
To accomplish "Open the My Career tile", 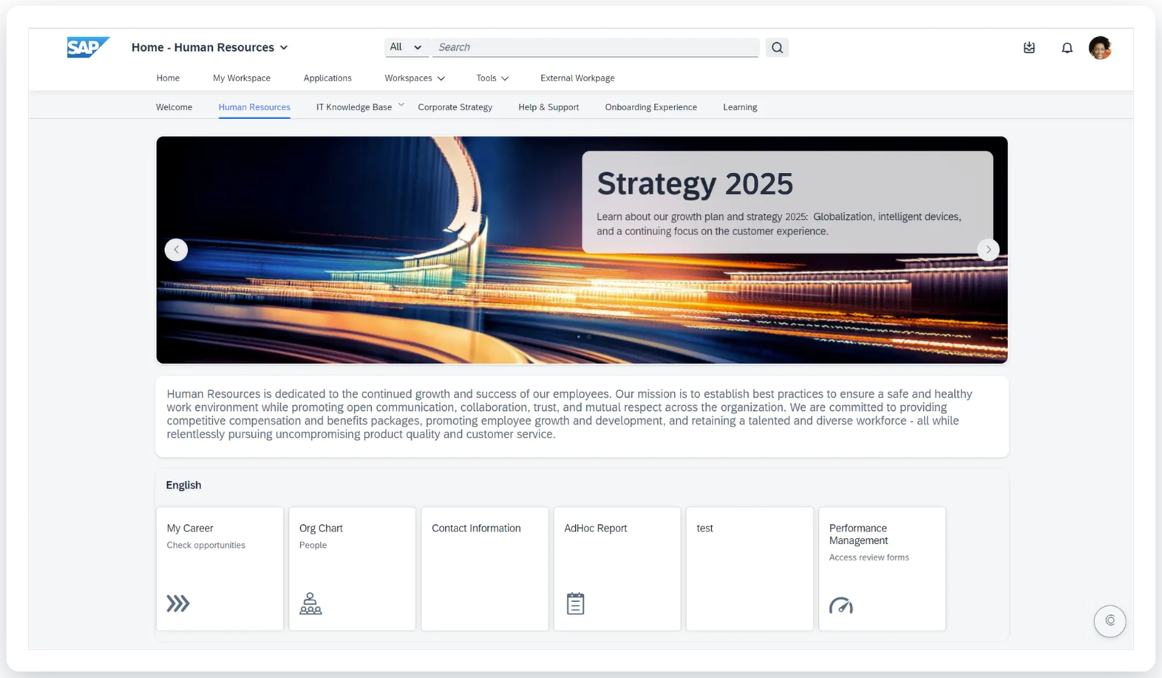I will click(x=219, y=568).
